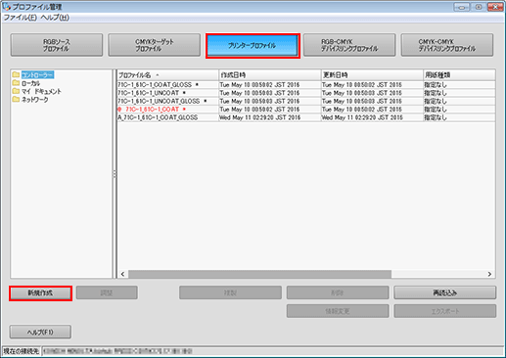Click the 新規作成 button
The image size is (506, 358).
[40, 293]
